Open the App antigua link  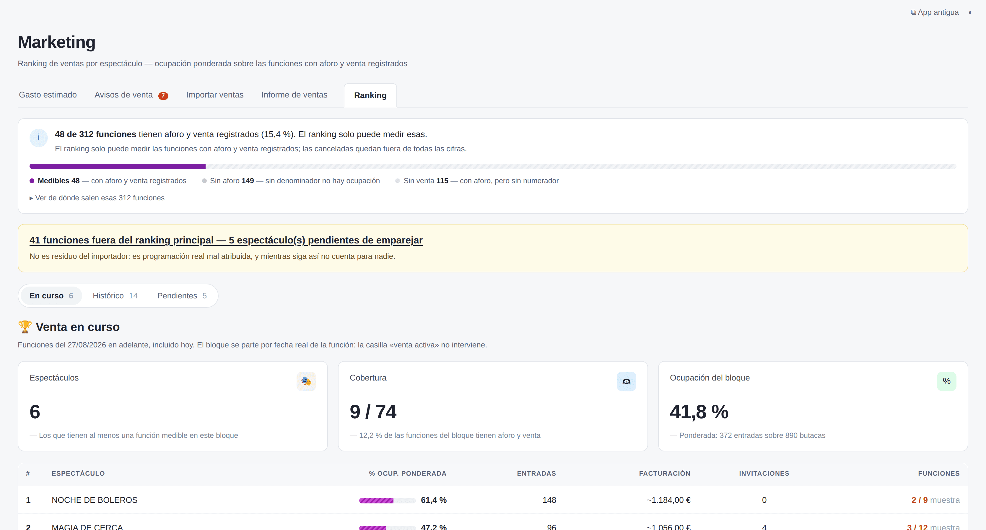click(935, 12)
